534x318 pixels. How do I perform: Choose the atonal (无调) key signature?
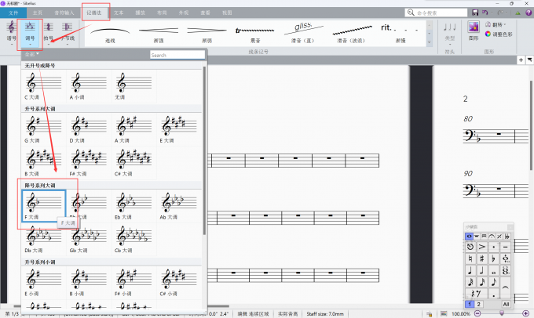pos(133,86)
